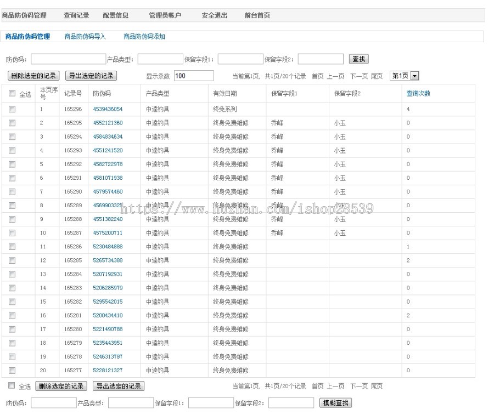Check the row for record 165284

(x=12, y=274)
